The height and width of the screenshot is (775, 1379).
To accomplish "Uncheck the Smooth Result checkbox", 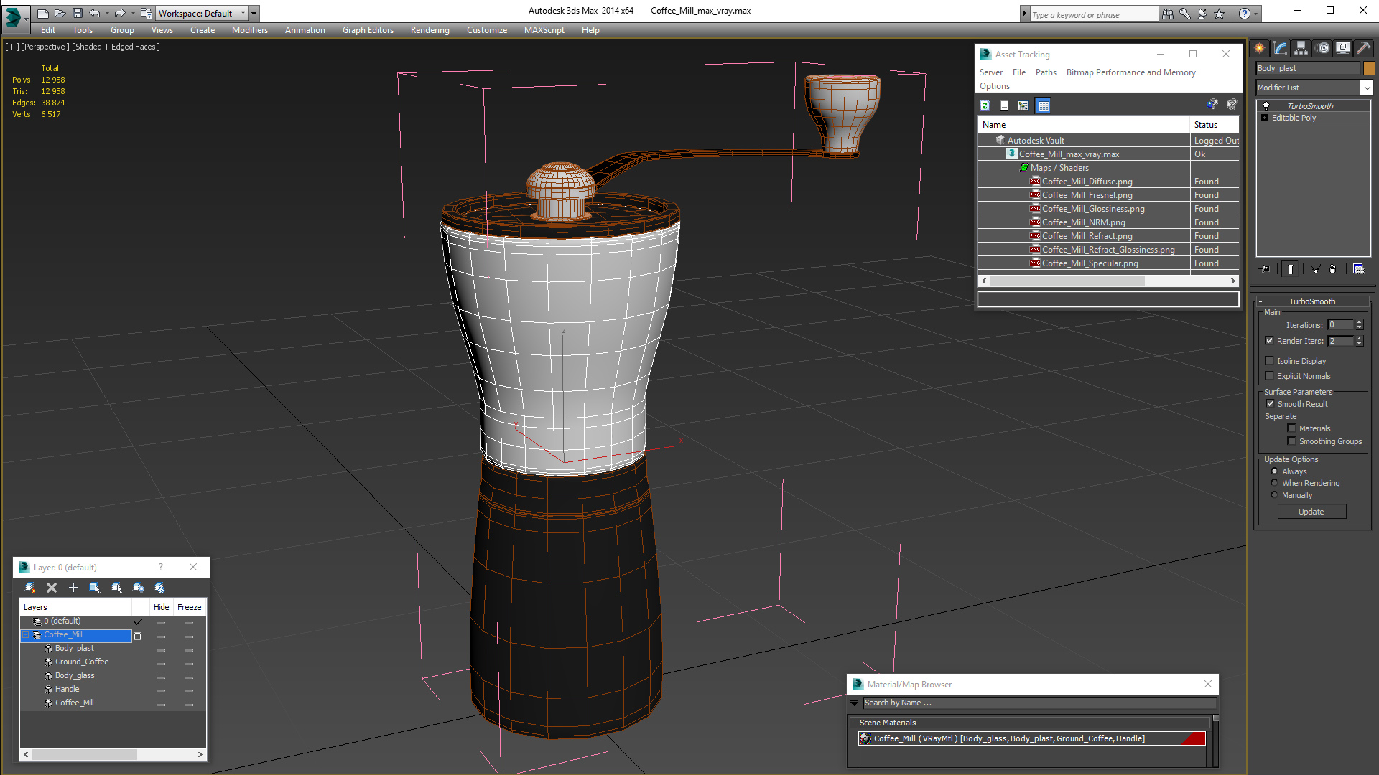I will 1270,404.
